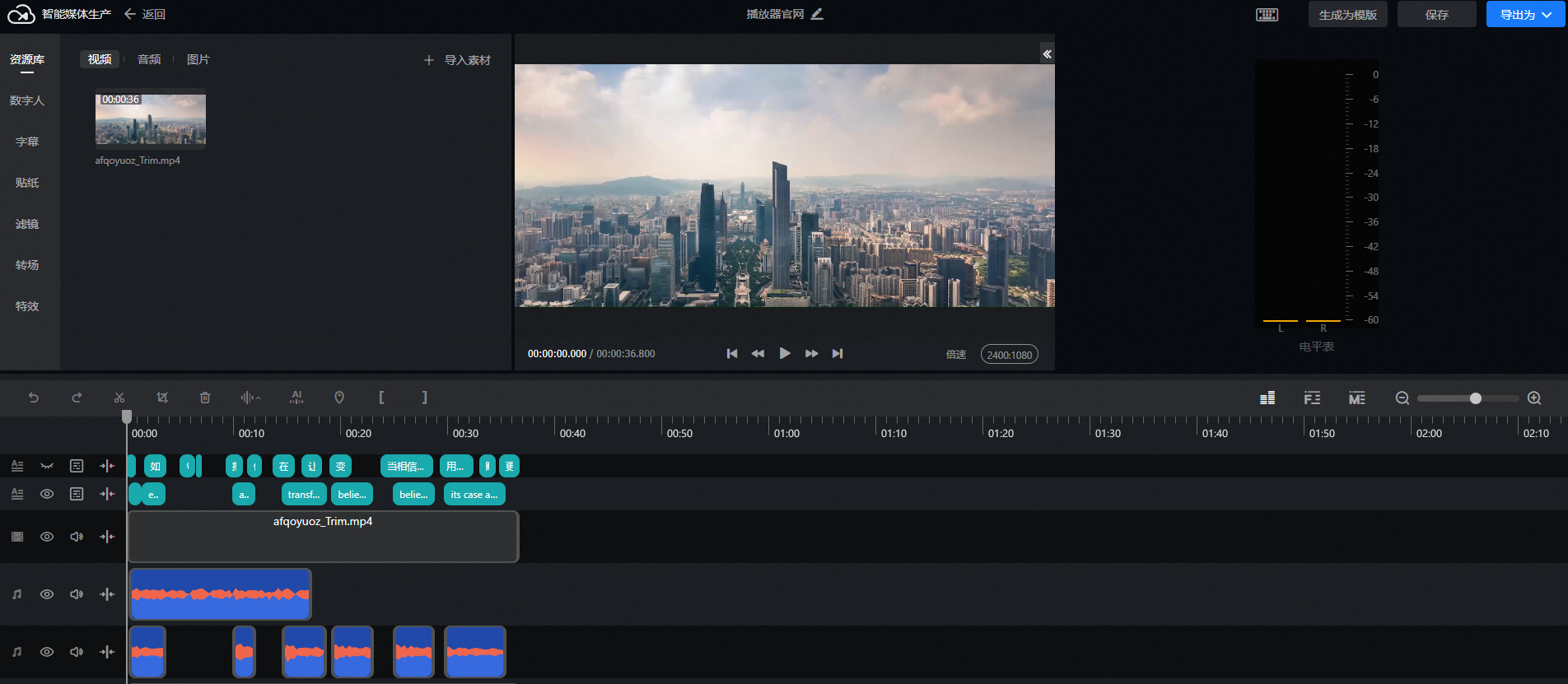Set out-point with right bracket icon
Image resolution: width=1568 pixels, height=684 pixels.
point(424,398)
